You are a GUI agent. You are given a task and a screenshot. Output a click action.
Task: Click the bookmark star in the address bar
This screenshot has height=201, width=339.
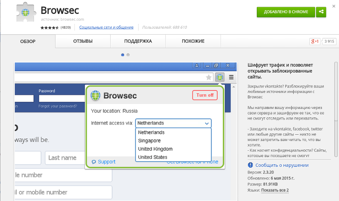[x=208, y=77]
